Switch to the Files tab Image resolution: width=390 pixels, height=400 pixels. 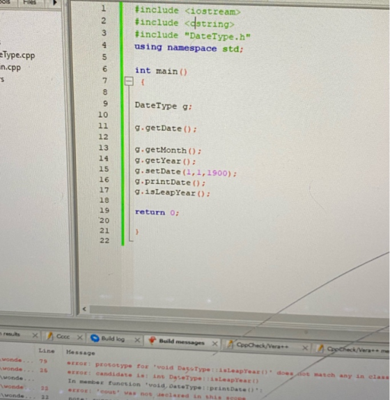pos(29,2)
